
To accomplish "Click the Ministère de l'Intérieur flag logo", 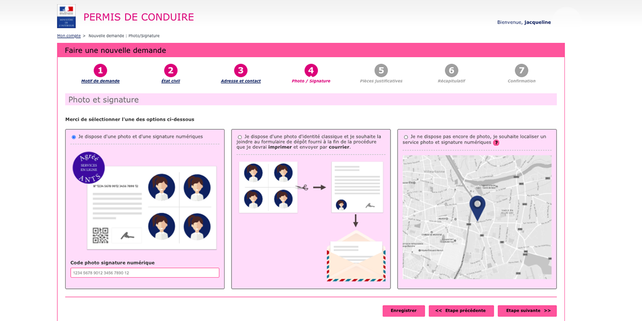I will click(x=66, y=16).
